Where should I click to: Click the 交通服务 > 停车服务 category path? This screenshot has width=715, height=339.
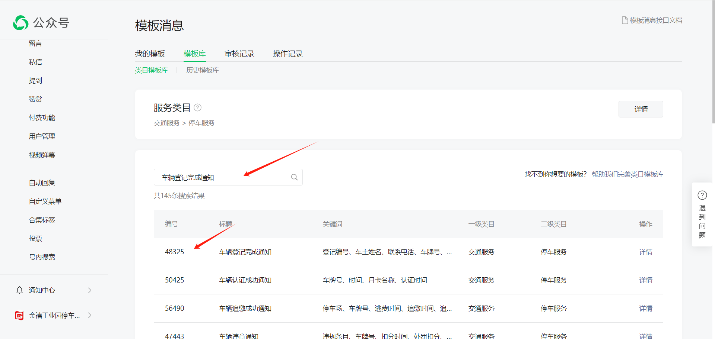pyautogui.click(x=184, y=123)
